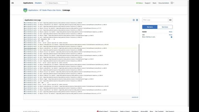Image resolution: width=199 pixels, height=112 pixels.
Task: Open the Feedback footer link
Action: (135, 111)
